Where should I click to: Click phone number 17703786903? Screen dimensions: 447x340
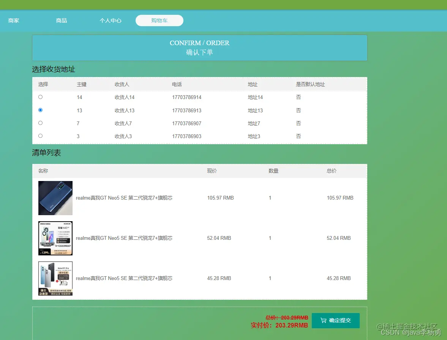click(x=187, y=136)
